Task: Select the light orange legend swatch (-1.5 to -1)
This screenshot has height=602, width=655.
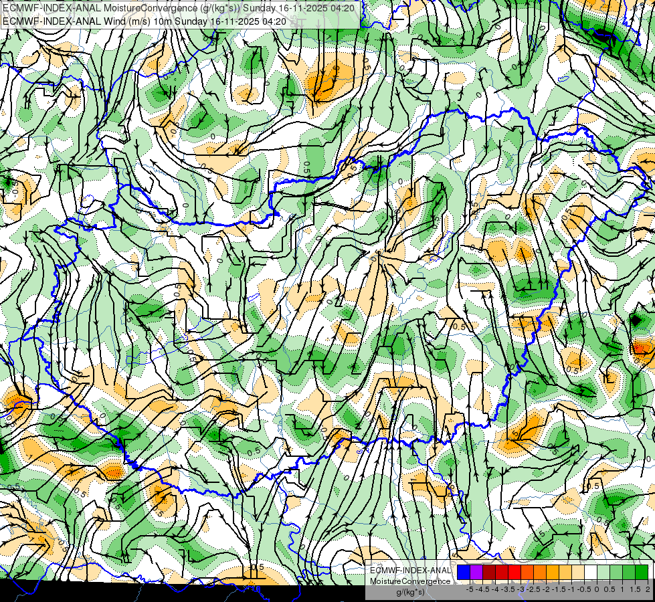Action: [565, 572]
